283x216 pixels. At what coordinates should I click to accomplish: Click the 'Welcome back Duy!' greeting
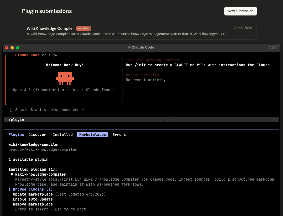tap(65, 65)
